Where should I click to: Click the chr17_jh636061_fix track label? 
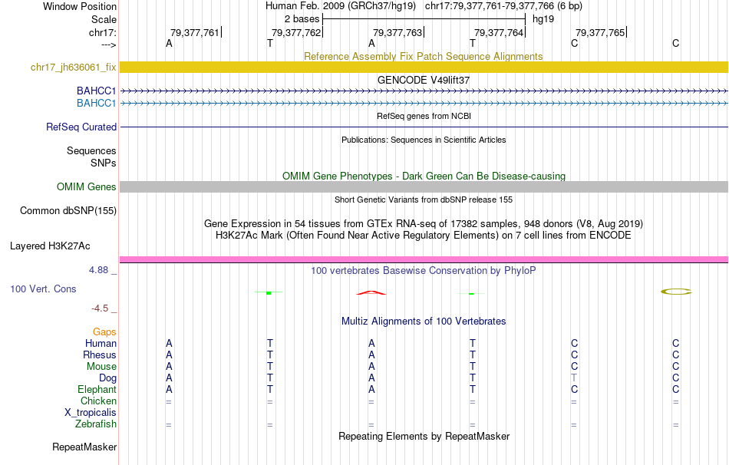click(x=73, y=67)
